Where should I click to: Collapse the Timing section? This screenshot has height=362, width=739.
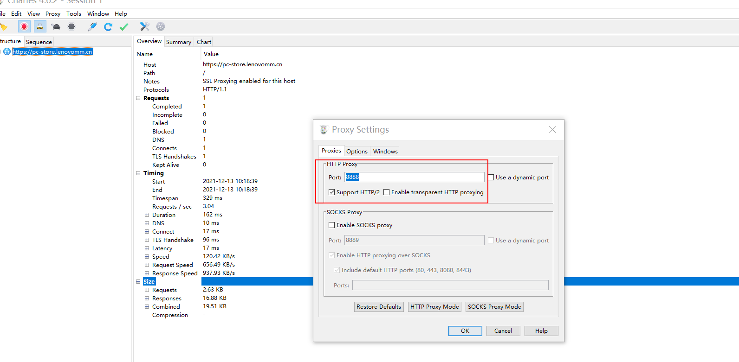(x=138, y=173)
